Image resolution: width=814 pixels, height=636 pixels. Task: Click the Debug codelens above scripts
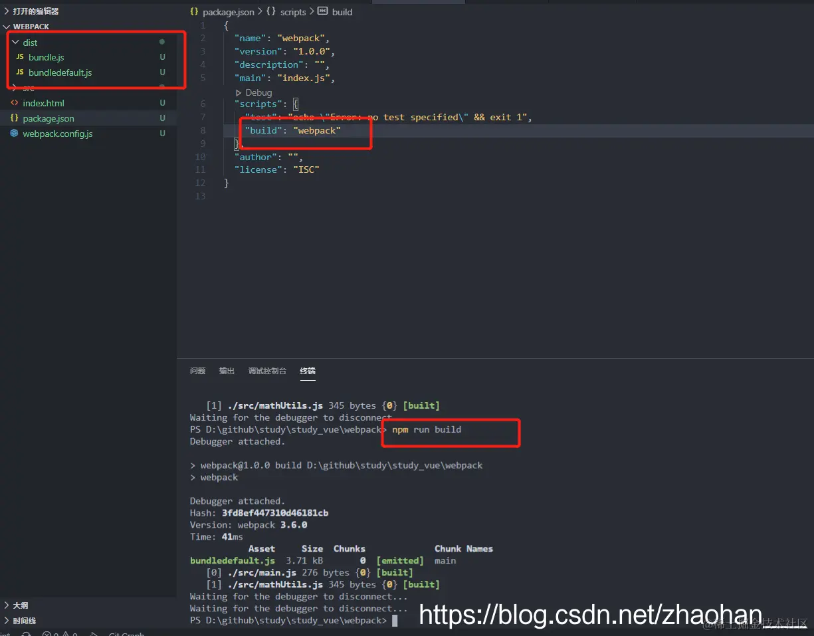tap(259, 93)
